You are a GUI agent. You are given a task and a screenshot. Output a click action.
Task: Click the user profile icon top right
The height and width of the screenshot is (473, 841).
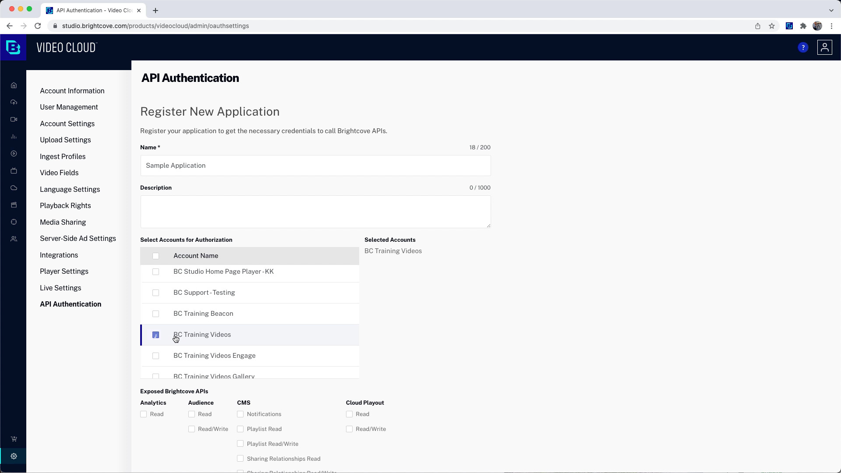click(824, 47)
